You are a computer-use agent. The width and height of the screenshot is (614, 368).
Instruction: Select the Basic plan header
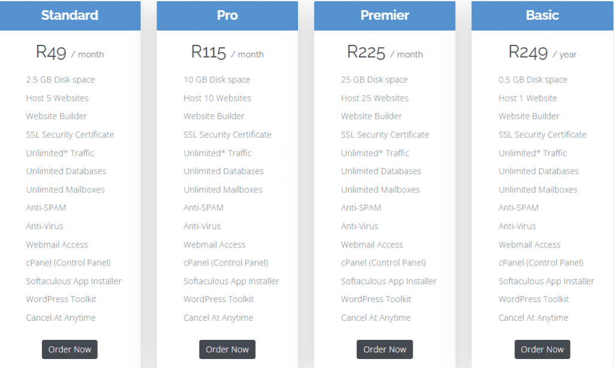click(x=542, y=15)
